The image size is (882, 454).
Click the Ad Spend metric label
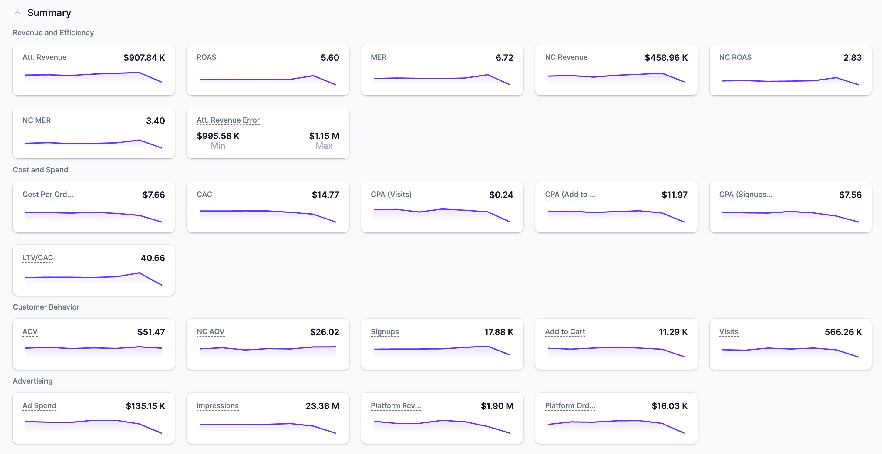[39, 406]
